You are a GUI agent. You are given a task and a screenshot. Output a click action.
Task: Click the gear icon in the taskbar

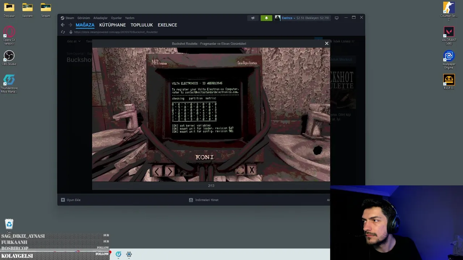pos(129,254)
